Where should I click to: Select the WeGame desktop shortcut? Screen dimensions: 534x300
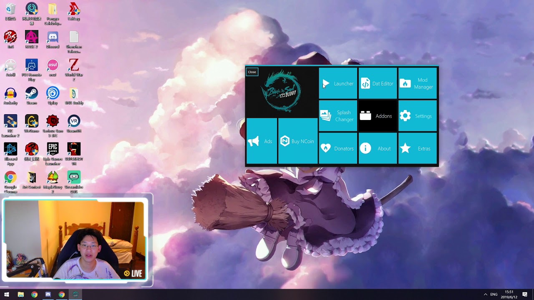[x=32, y=124]
